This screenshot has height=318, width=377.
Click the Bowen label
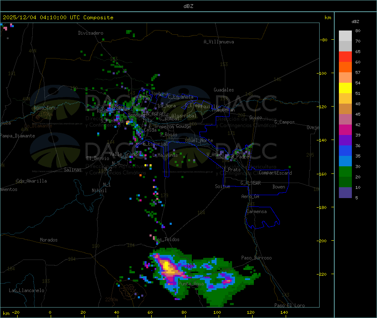coord(279,187)
